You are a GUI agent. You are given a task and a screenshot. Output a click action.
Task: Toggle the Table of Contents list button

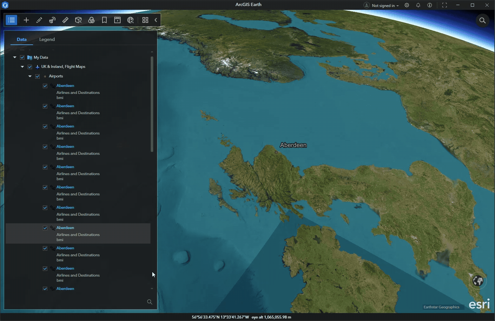click(11, 20)
